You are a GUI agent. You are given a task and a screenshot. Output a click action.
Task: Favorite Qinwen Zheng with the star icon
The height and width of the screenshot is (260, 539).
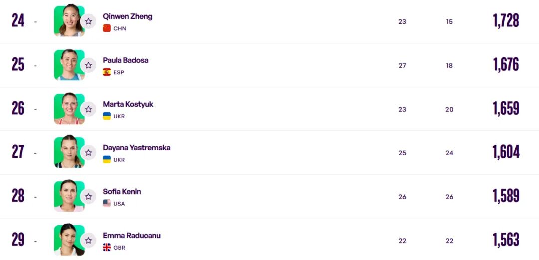point(88,21)
